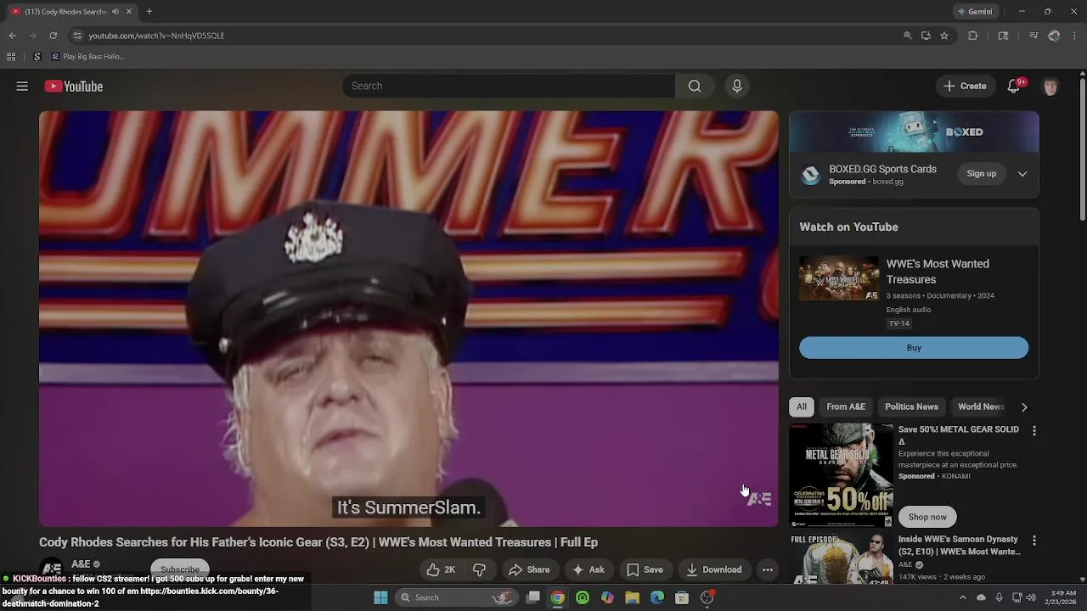Open Chrome media controls icon
The height and width of the screenshot is (611, 1087).
tap(1033, 36)
